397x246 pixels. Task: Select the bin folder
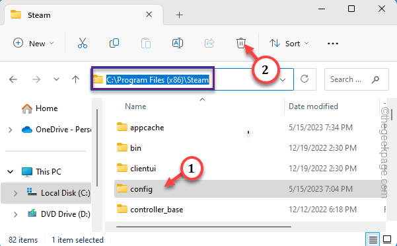coord(135,148)
